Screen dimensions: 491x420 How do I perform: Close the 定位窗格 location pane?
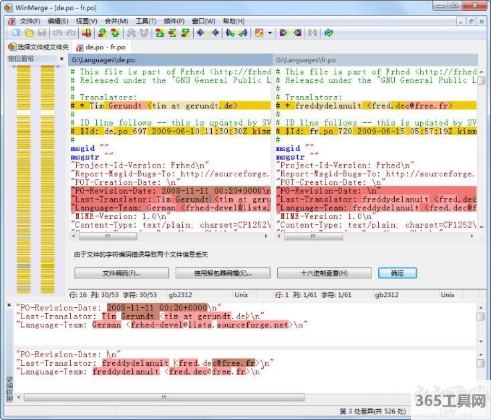pyautogui.click(x=62, y=59)
